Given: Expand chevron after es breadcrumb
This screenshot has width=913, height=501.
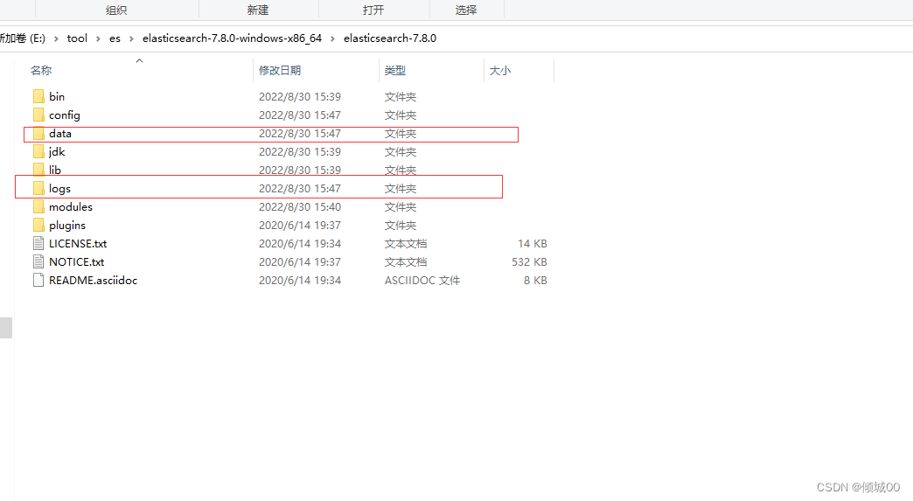Looking at the screenshot, I should tap(131, 38).
